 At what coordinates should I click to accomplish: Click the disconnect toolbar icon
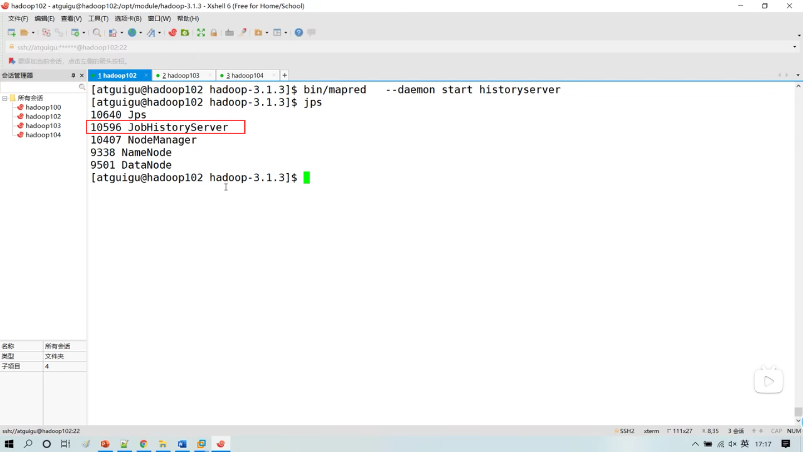[46, 33]
